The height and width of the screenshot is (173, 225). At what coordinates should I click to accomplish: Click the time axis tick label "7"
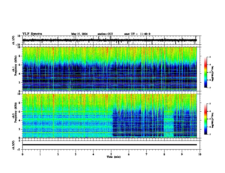pyautogui.click(x=147, y=154)
